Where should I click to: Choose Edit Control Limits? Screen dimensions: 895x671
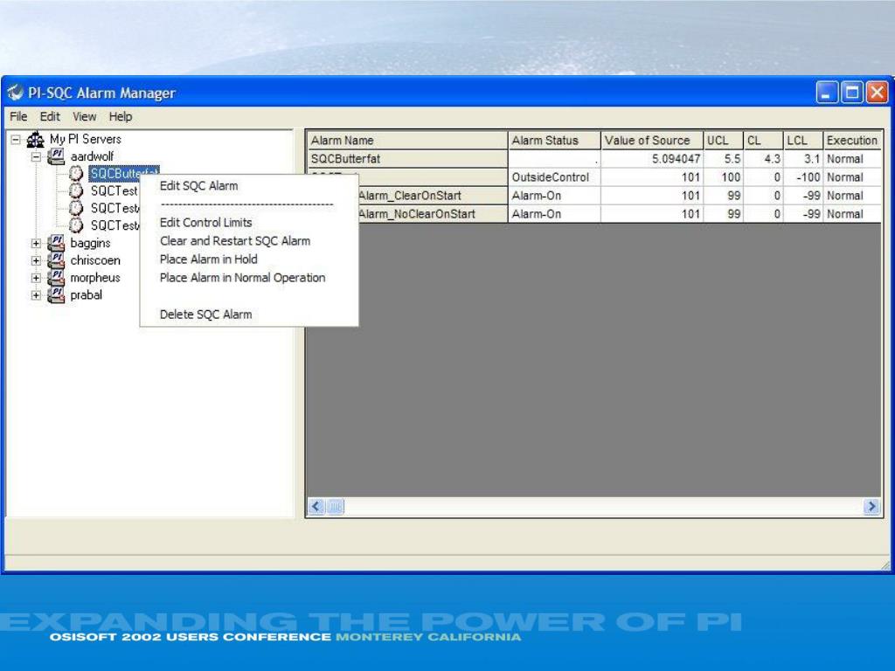tap(205, 223)
